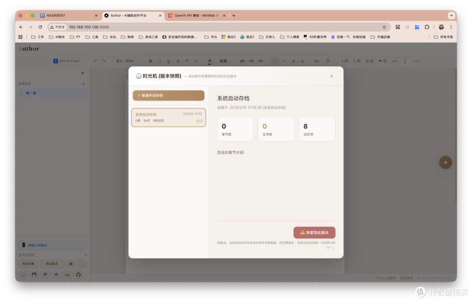Viewport: 472px width, 302px height.
Task: Open the browser extensions puzzle icon
Action: (x=427, y=27)
